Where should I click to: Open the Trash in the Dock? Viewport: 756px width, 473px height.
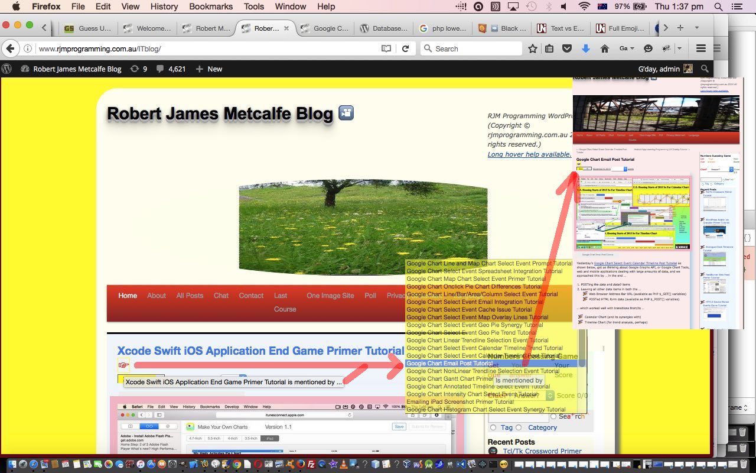744,465
